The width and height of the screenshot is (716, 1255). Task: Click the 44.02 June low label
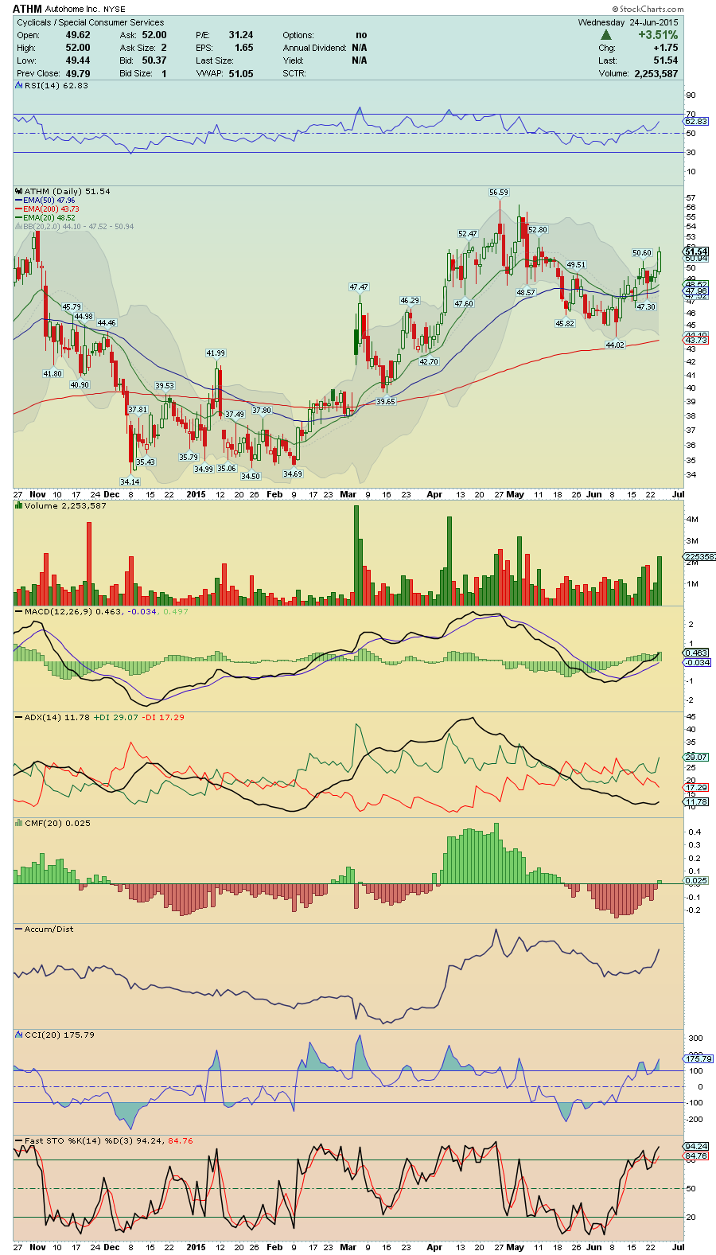[x=615, y=345]
